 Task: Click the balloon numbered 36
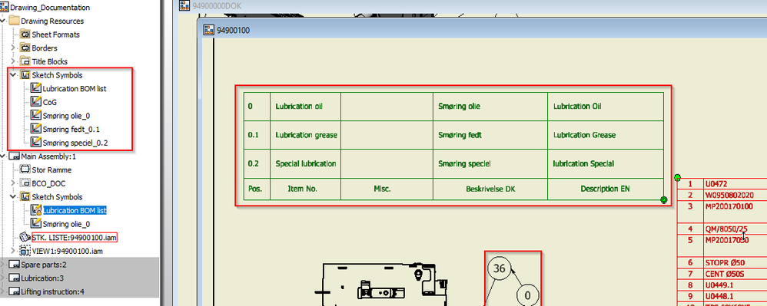click(x=500, y=268)
